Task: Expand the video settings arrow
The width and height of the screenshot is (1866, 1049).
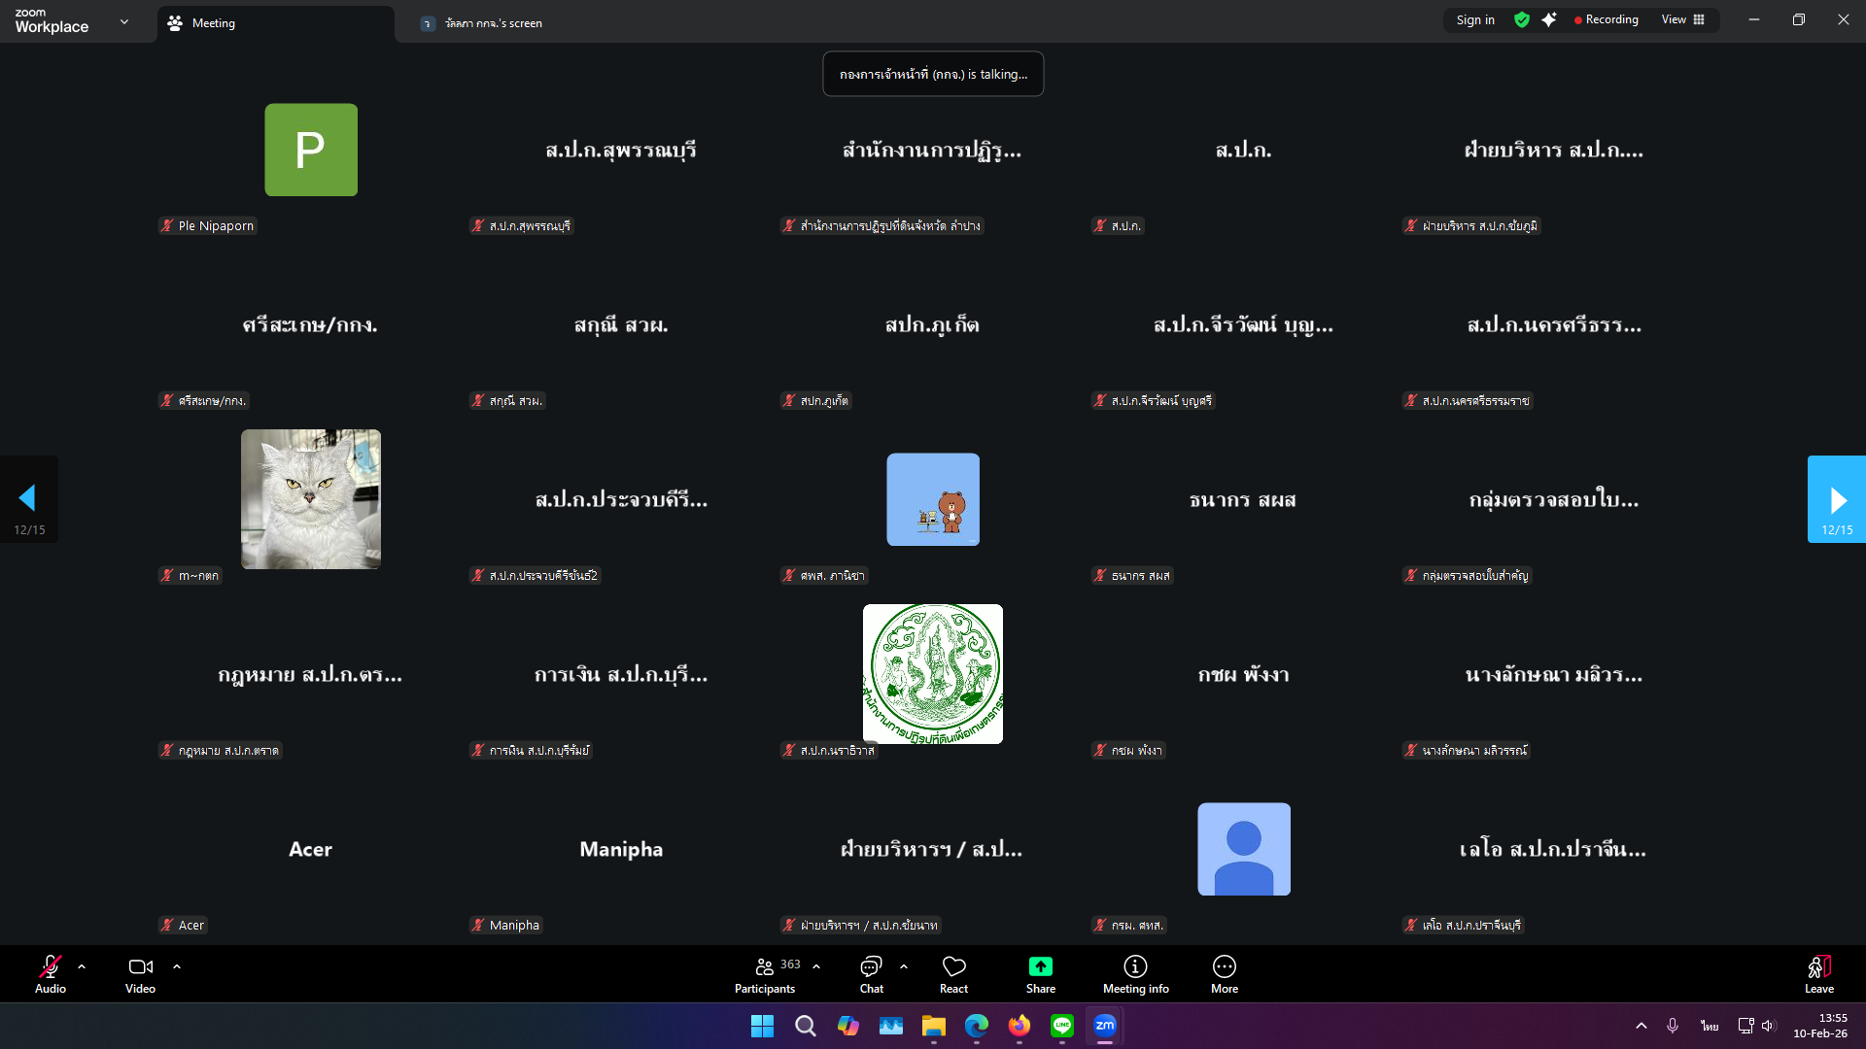Action: click(x=177, y=966)
